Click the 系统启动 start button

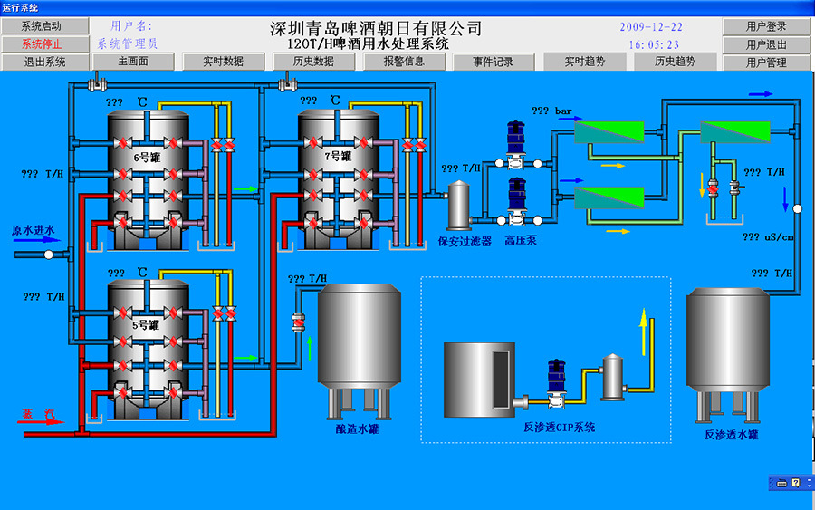coord(44,26)
